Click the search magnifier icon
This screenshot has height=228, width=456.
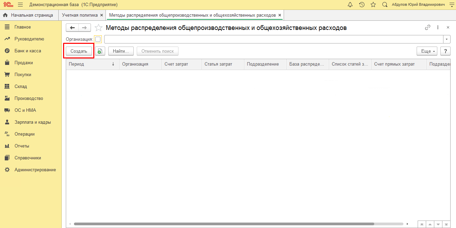click(385, 5)
